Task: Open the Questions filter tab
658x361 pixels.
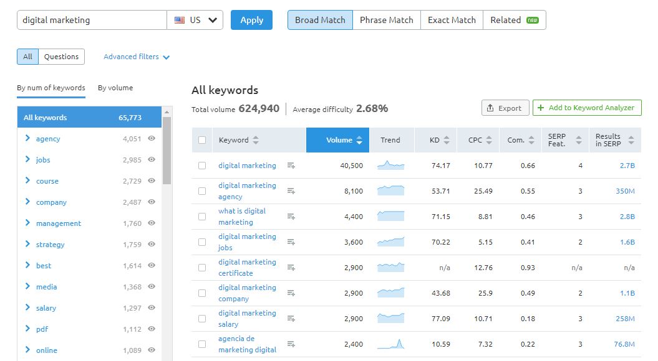Action: pos(60,56)
